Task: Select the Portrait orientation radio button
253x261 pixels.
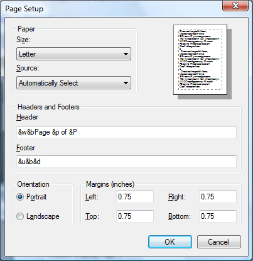Action: coord(20,197)
